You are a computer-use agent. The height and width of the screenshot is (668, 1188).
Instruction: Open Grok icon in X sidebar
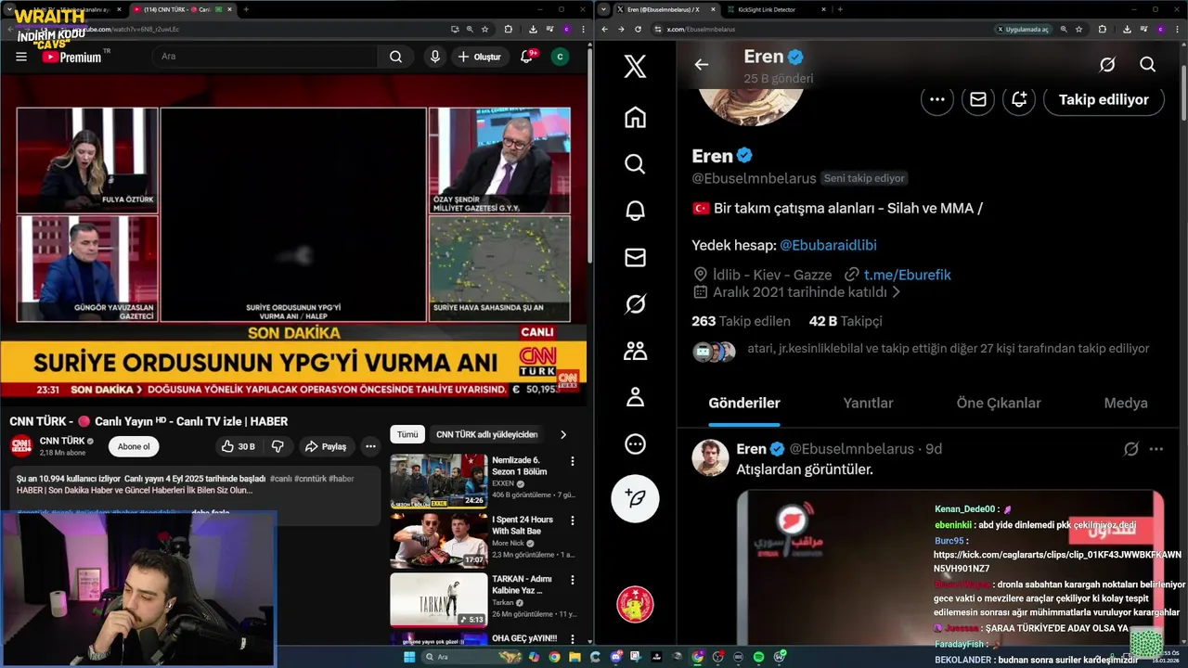pos(635,303)
